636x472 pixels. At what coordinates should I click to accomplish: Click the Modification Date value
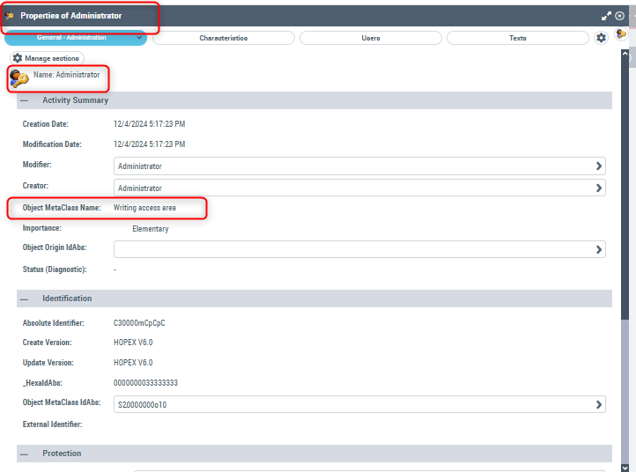pos(149,144)
